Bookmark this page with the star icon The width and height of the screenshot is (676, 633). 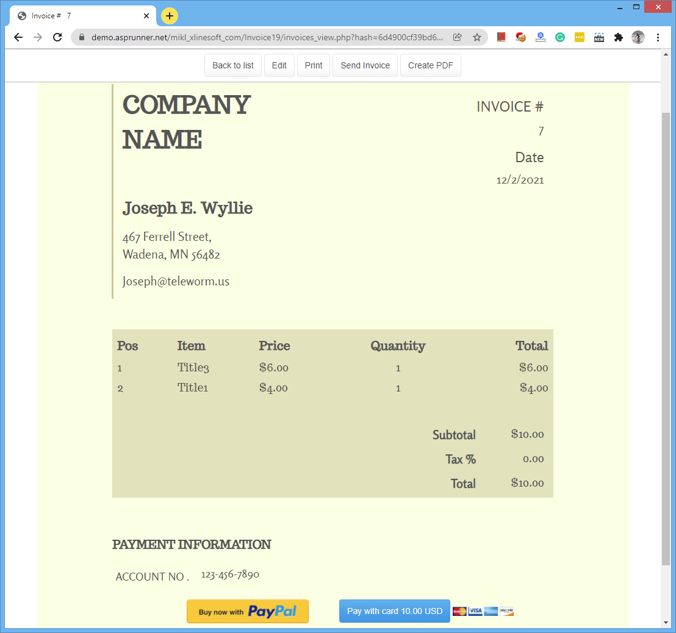click(x=477, y=37)
